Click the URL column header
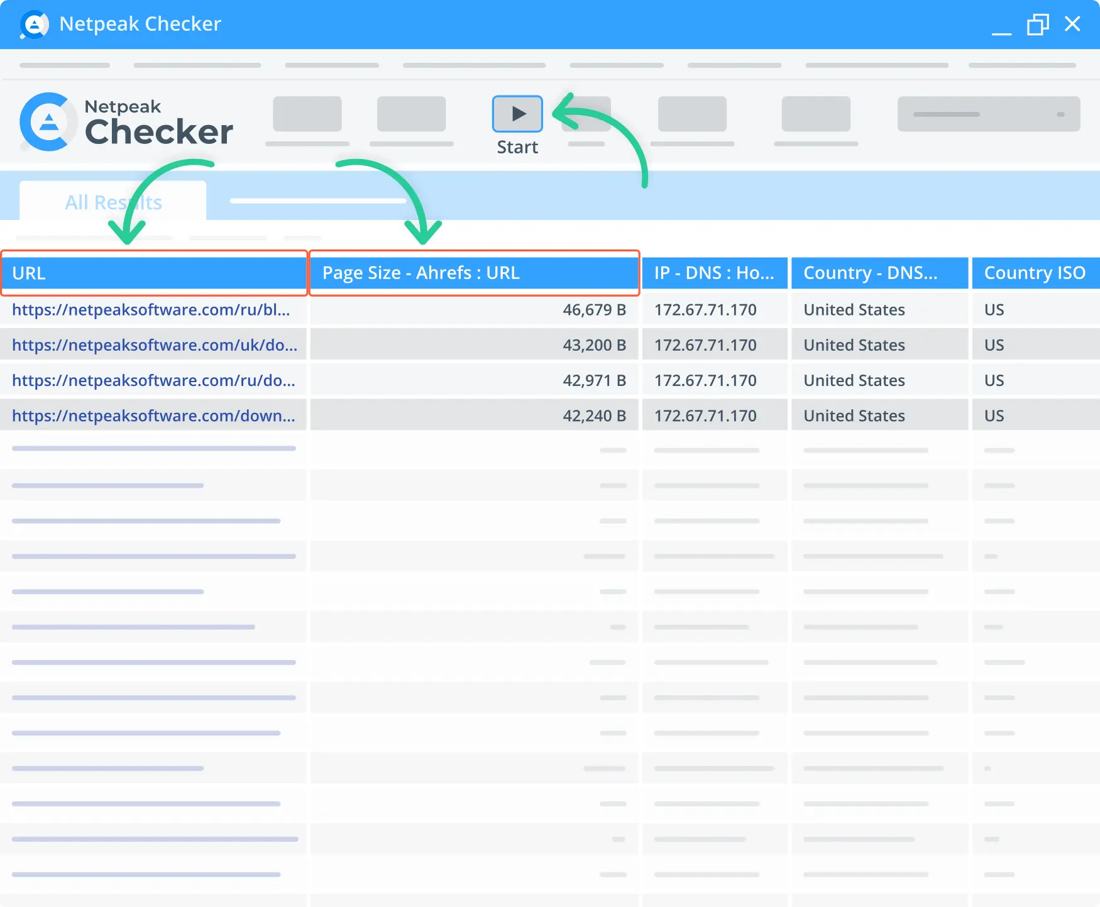Viewport: 1100px width, 907px height. click(154, 273)
